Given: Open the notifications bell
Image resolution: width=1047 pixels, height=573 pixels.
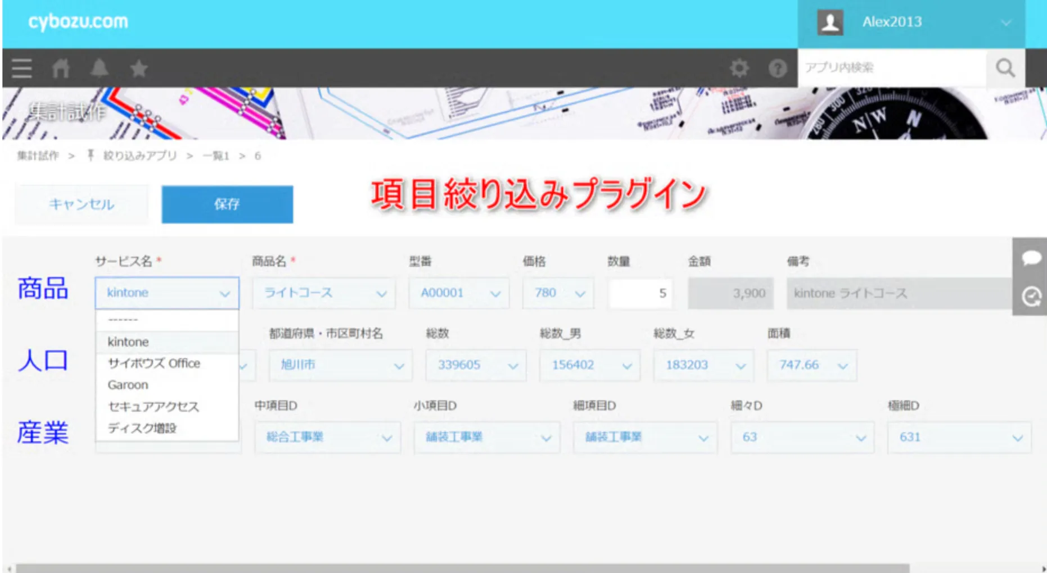Looking at the screenshot, I should click(x=100, y=68).
